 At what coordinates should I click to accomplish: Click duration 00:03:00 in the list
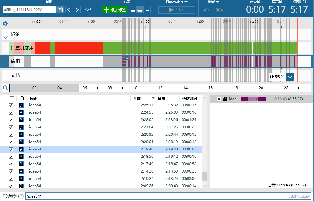189,178
